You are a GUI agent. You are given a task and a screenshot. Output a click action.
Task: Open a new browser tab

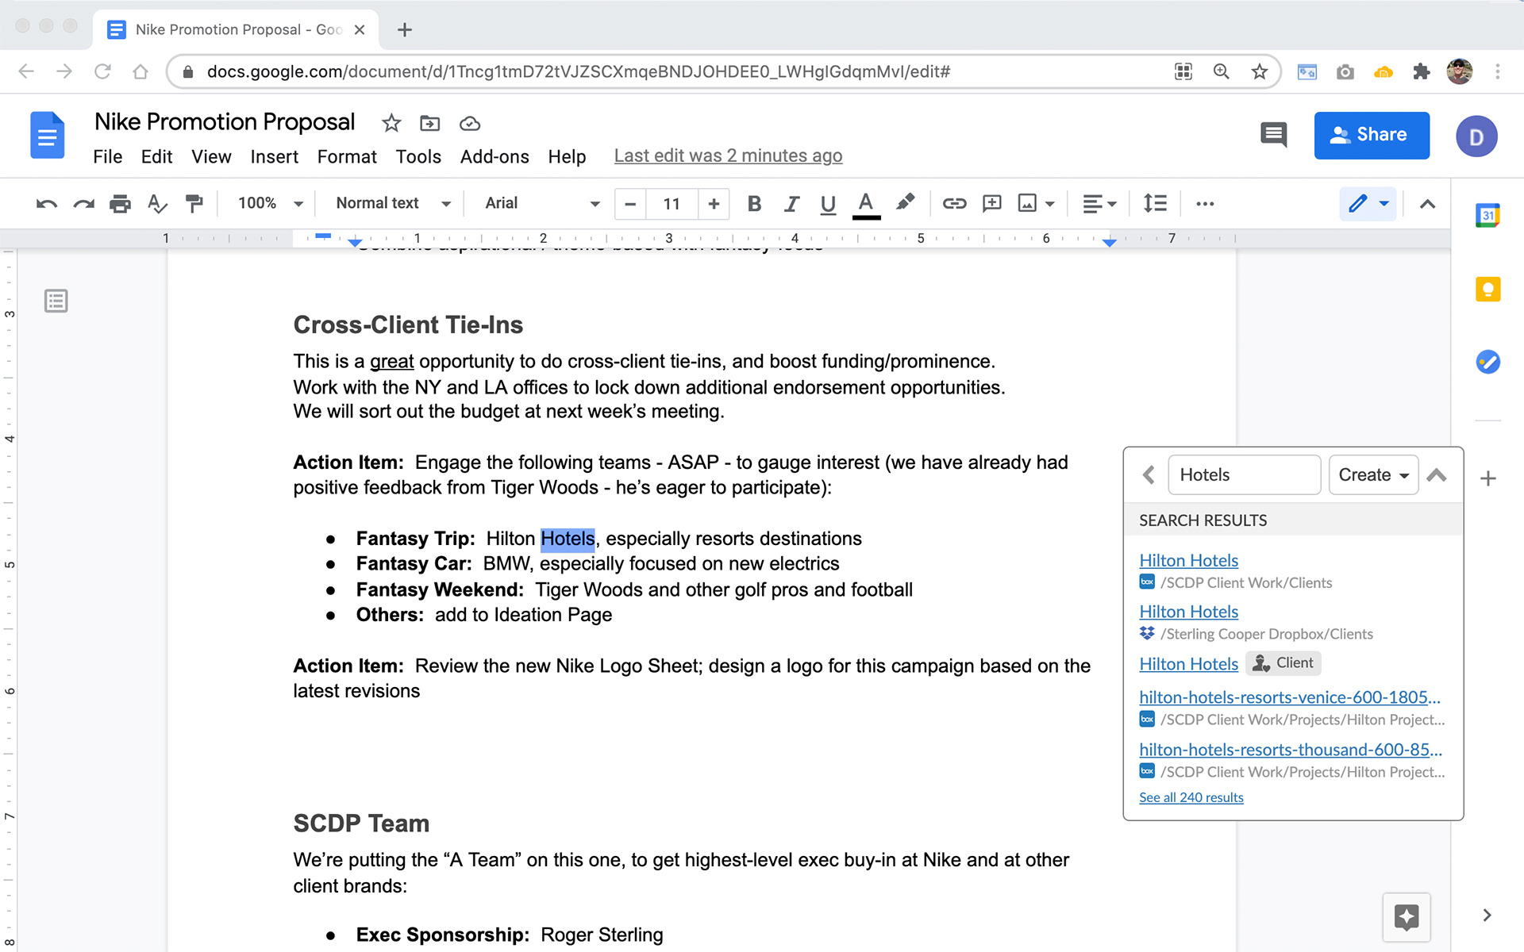coord(404,29)
